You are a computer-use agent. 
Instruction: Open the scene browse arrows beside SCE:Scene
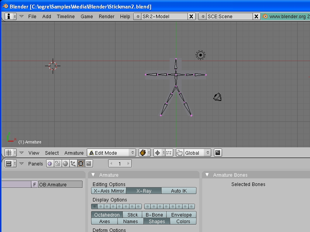click(x=203, y=16)
